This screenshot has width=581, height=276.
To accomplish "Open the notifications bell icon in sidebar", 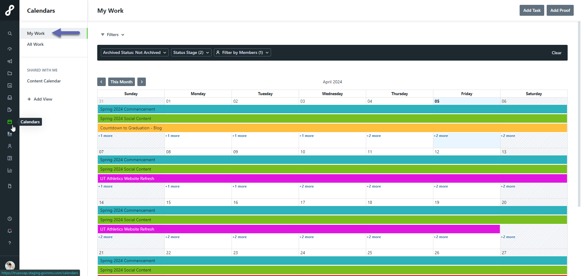I will [10, 231].
